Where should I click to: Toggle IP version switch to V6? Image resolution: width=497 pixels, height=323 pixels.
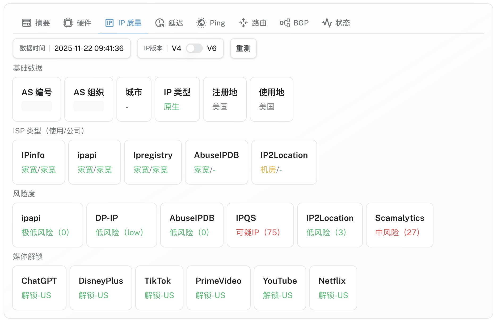click(194, 49)
